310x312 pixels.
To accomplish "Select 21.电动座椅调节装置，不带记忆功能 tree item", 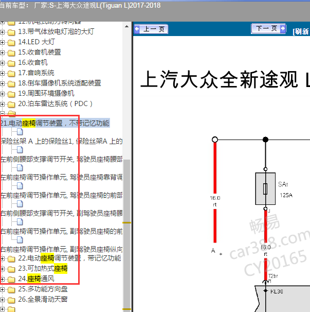I will pyautogui.click(x=55, y=123).
